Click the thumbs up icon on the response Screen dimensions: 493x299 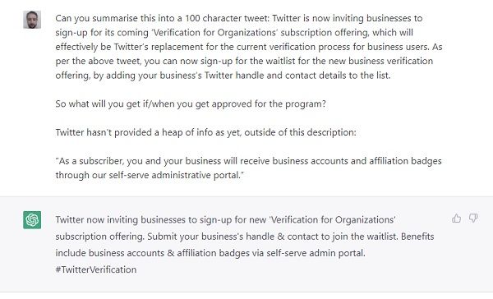coord(456,218)
